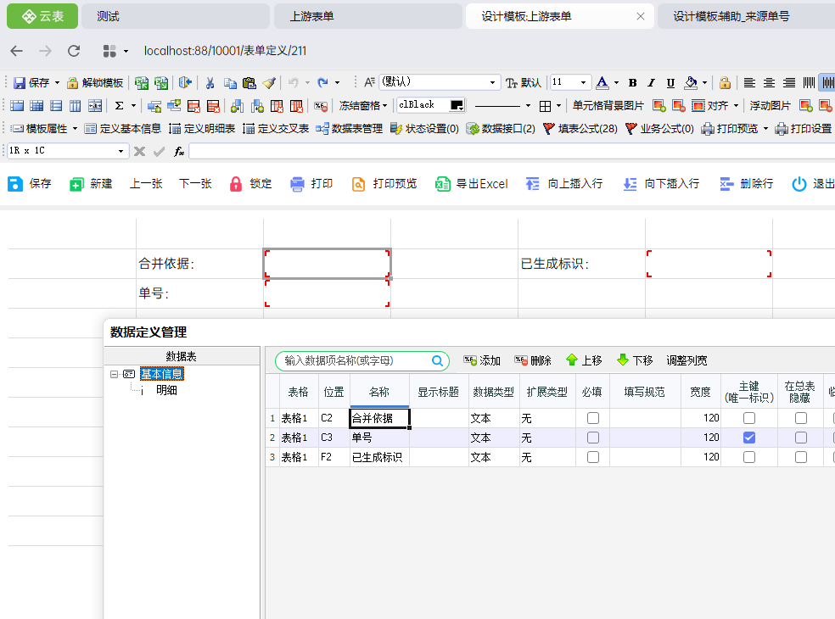Check 必填 checkbox for 合并依据 row
The image size is (835, 619).
click(x=593, y=418)
